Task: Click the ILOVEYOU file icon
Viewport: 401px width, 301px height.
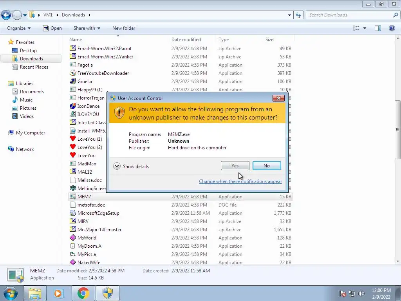Action: [73, 114]
